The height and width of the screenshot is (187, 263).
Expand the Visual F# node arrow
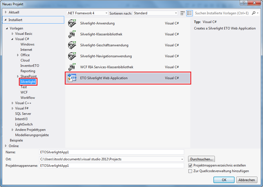point(12,108)
